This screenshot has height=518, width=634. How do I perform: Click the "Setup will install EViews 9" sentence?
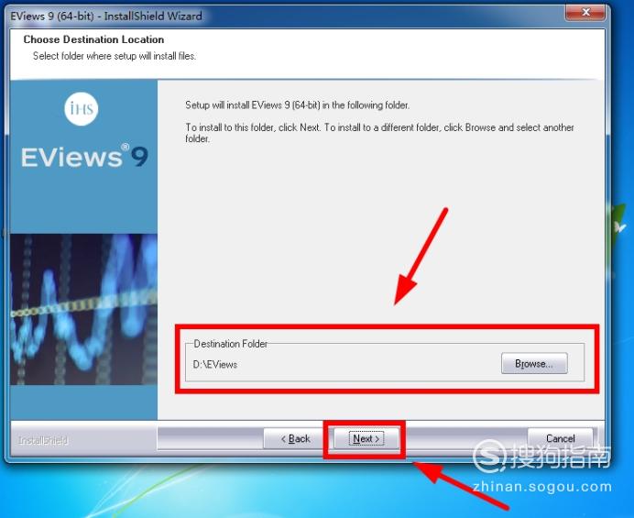click(298, 105)
